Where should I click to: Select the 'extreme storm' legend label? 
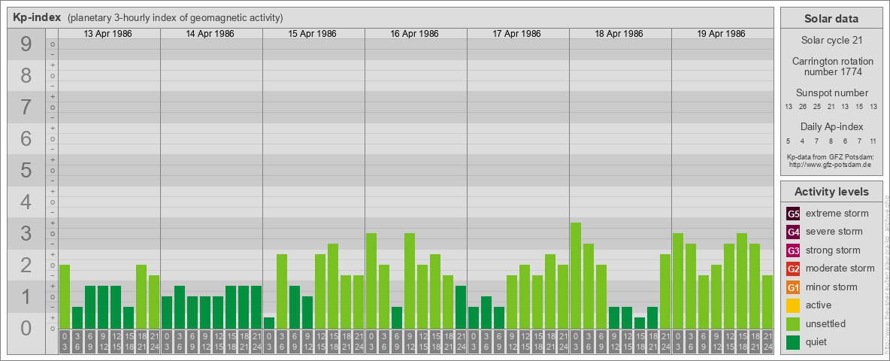[x=837, y=214]
